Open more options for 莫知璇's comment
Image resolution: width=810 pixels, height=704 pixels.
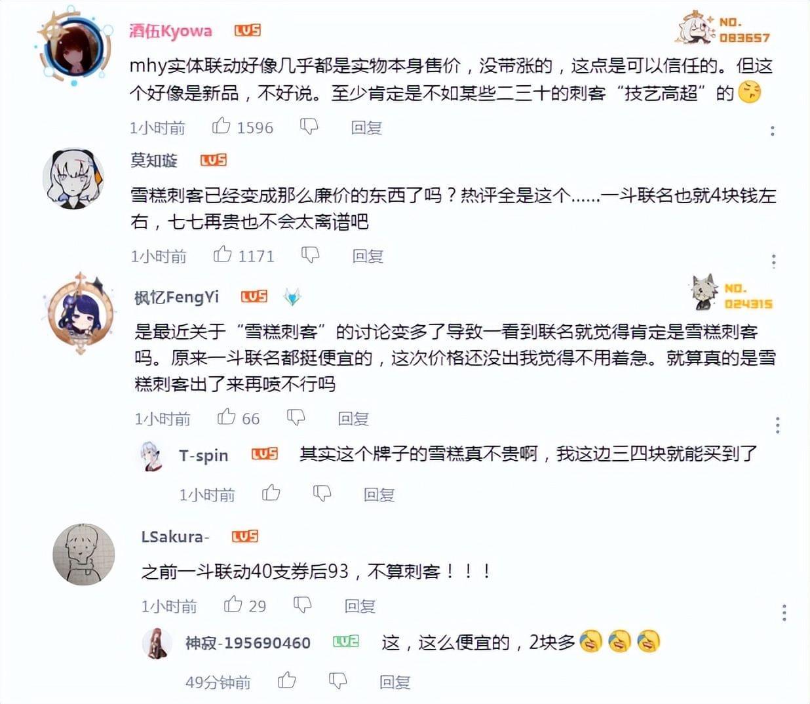point(774,261)
